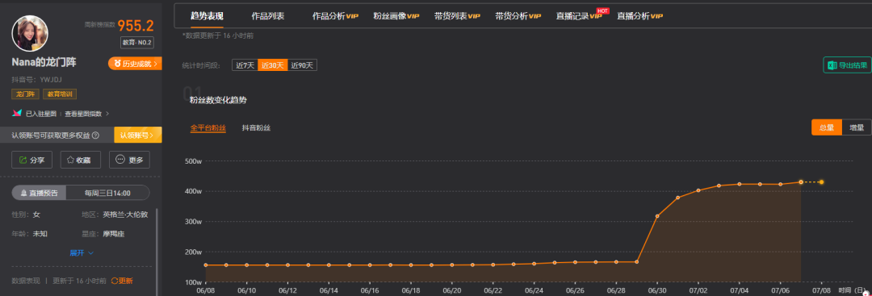Screen dimensions: 872x296
Task: Click the 更新 refresh icon link
Action: point(123,281)
